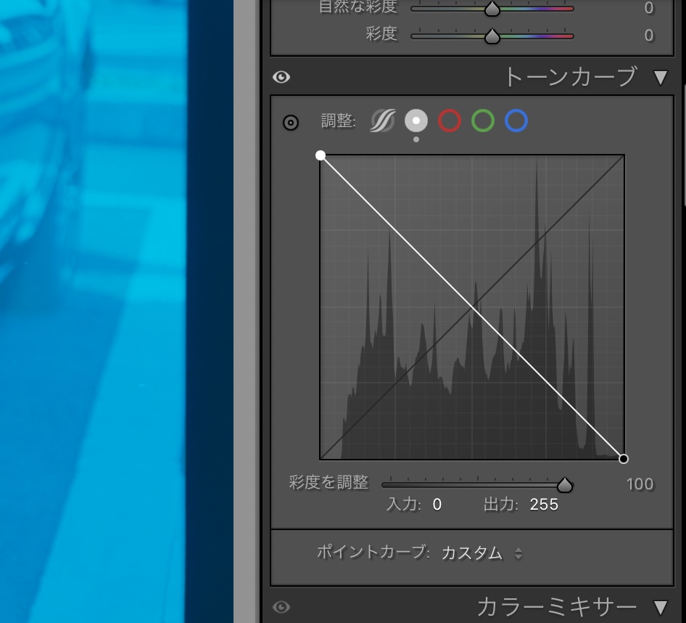Image resolution: width=686 pixels, height=623 pixels.
Task: Select the red channel curve
Action: (450, 121)
